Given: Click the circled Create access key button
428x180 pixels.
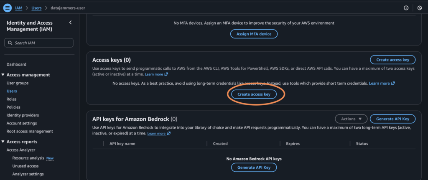Looking at the screenshot, I should tap(254, 94).
